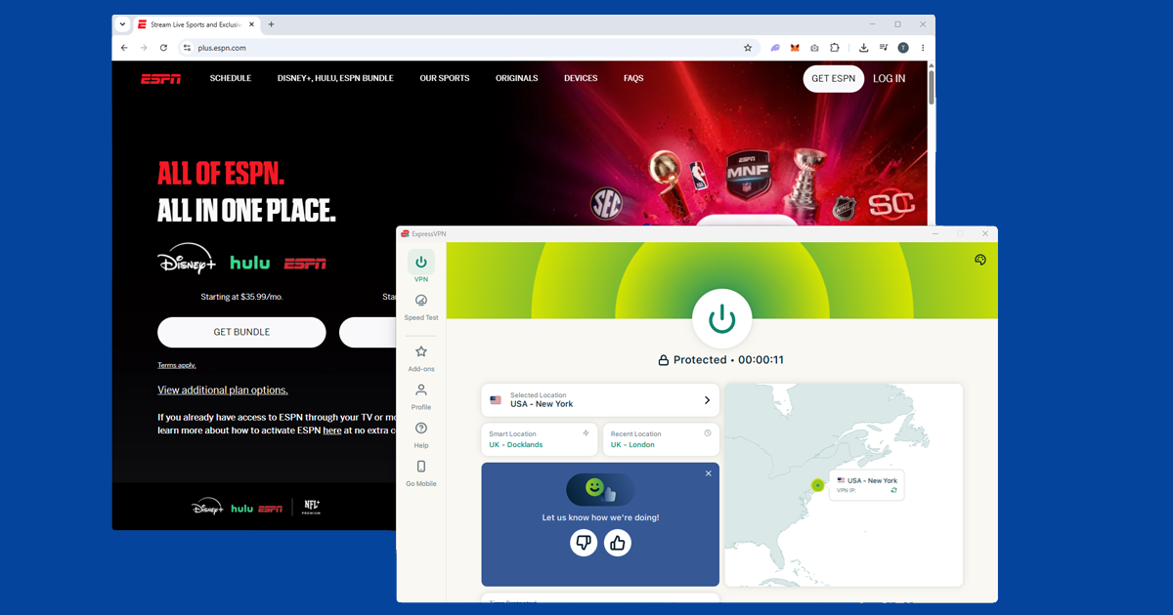Open ORIGINALS menu on ESPN site
This screenshot has height=615, width=1173.
[x=517, y=78]
